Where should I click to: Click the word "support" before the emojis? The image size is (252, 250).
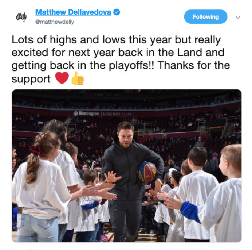31,79
